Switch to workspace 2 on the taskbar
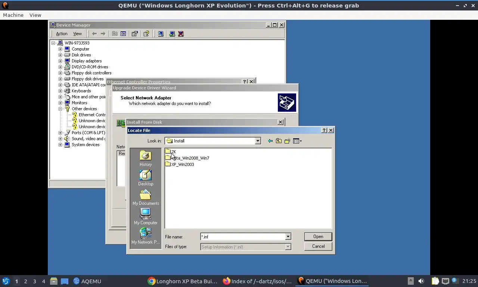478x287 pixels. point(25,281)
